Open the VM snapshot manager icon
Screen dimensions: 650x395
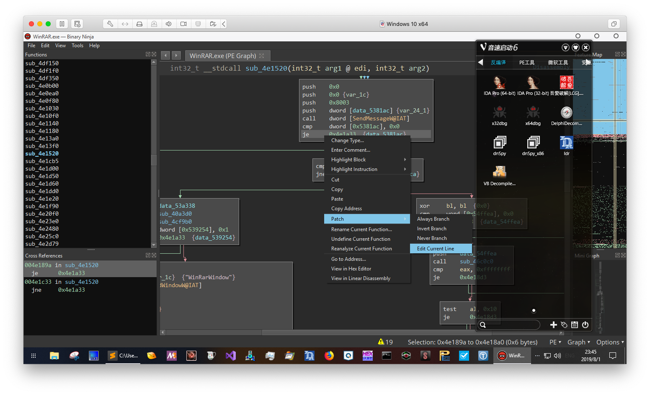pos(77,24)
